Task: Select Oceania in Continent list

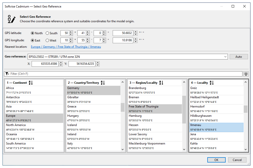Action: point(34,136)
